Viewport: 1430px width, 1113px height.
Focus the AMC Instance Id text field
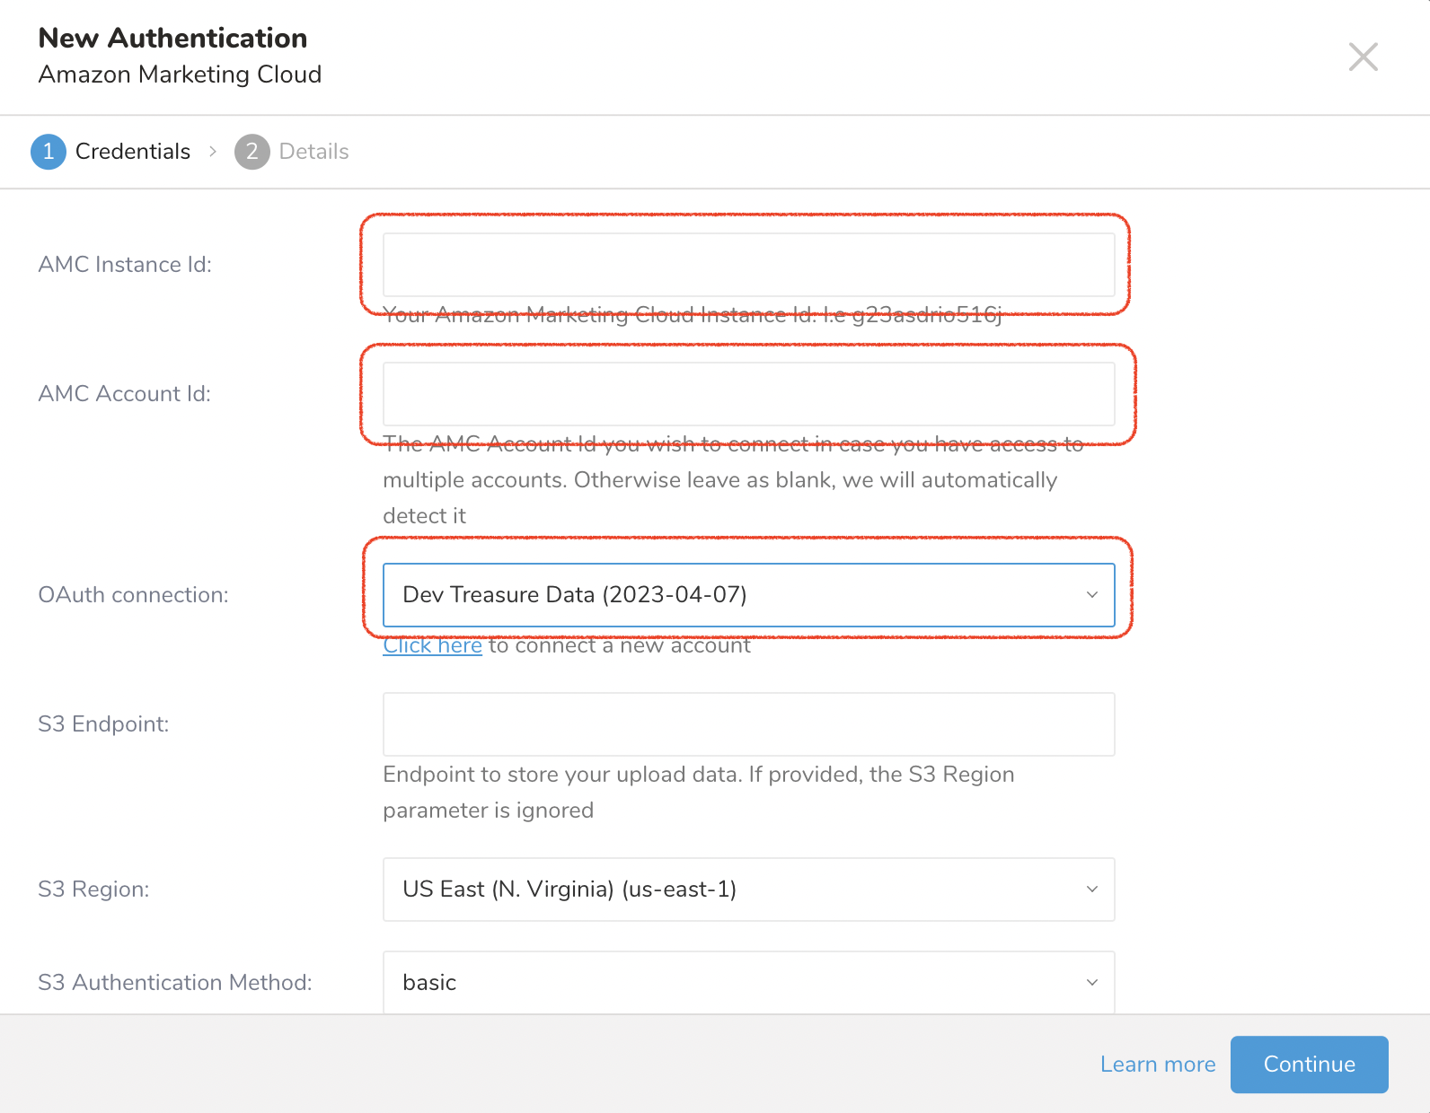tap(748, 265)
